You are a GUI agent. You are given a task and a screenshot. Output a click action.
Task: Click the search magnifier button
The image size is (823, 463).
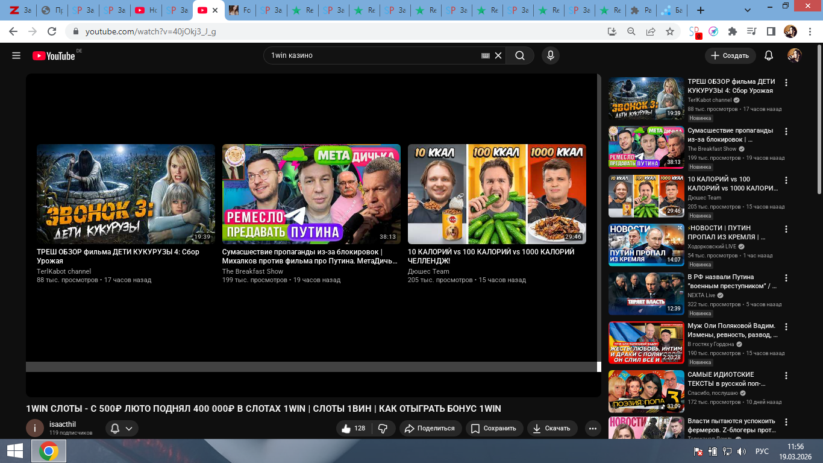pyautogui.click(x=519, y=55)
